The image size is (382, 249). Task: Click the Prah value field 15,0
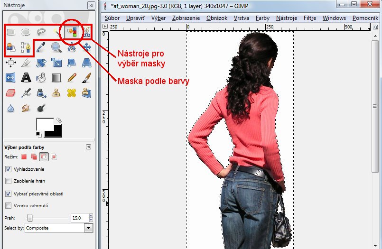click(80, 218)
